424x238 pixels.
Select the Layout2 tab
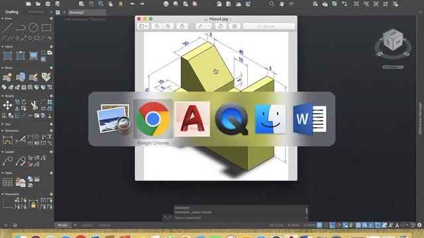(105, 225)
